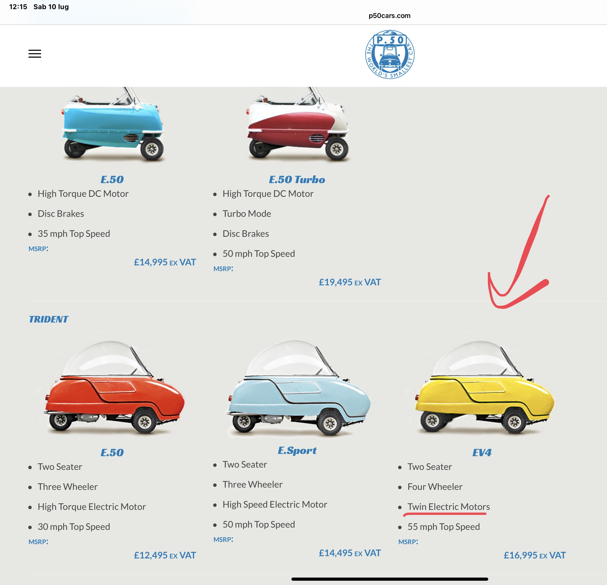This screenshot has height=585, width=607.
Task: Select the £16,995 ex VAT price
Action: [535, 555]
